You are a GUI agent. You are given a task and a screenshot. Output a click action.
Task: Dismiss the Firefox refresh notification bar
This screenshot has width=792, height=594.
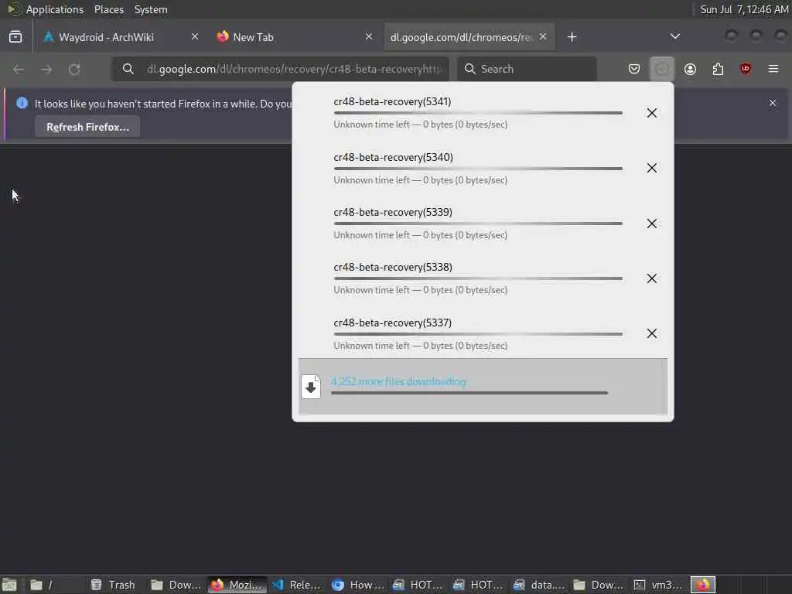(x=773, y=103)
